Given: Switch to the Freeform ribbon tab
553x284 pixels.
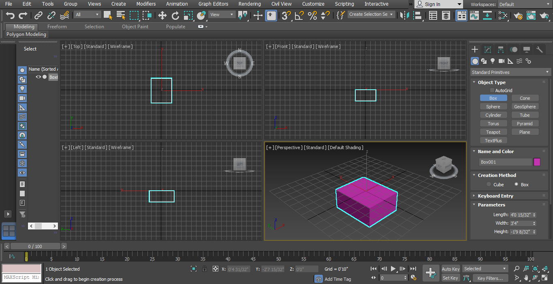Looking at the screenshot, I should [57, 27].
